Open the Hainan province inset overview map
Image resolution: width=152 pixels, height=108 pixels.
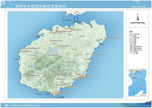(x=137, y=83)
